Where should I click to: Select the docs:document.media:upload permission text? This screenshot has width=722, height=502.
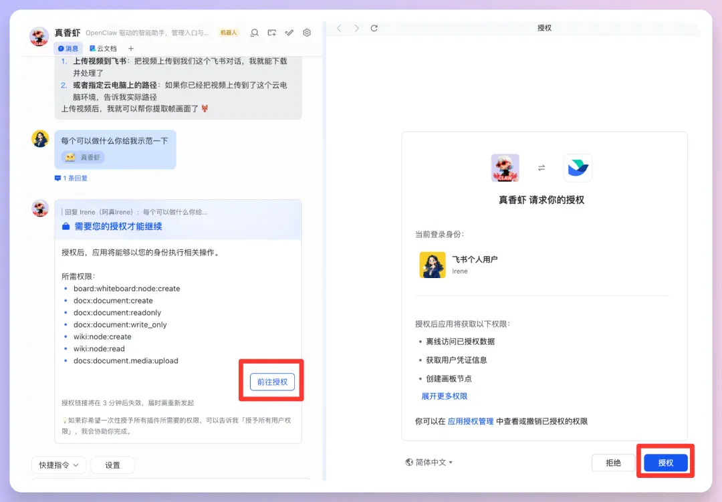126,360
